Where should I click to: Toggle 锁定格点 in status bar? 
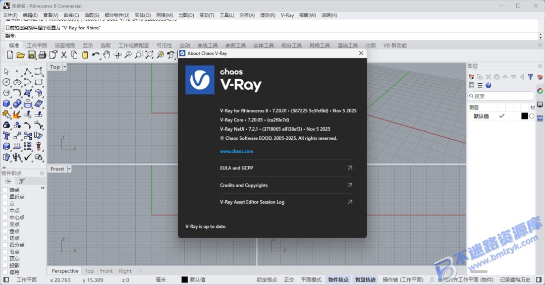click(266, 280)
